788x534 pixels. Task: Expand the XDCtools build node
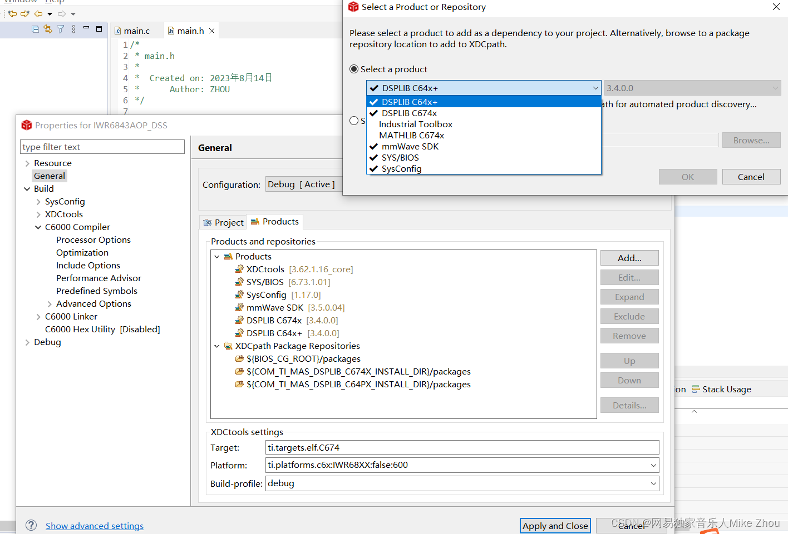coord(38,214)
